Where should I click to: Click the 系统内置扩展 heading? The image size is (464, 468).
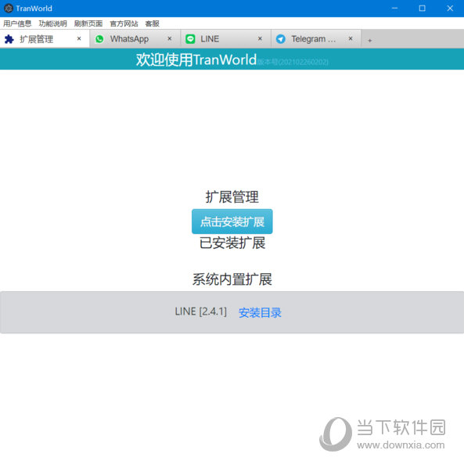[x=232, y=279]
